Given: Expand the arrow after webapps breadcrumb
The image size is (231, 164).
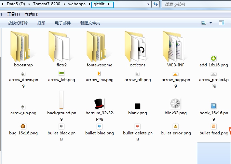Looking at the screenshot, I should (x=89, y=4).
